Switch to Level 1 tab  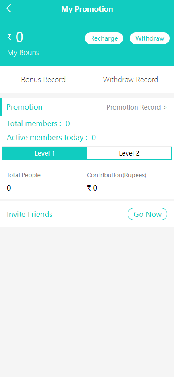[45, 153]
